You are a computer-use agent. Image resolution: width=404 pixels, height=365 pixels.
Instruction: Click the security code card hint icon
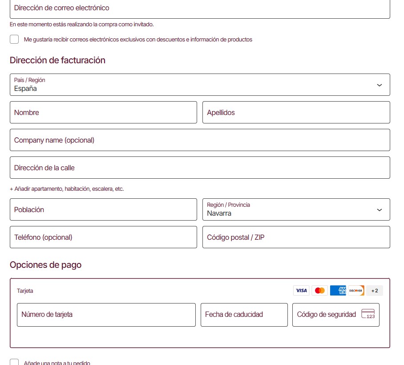coord(368,314)
